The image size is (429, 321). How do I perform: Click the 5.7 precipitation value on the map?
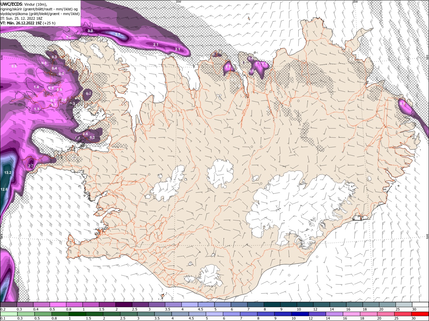click(118, 34)
